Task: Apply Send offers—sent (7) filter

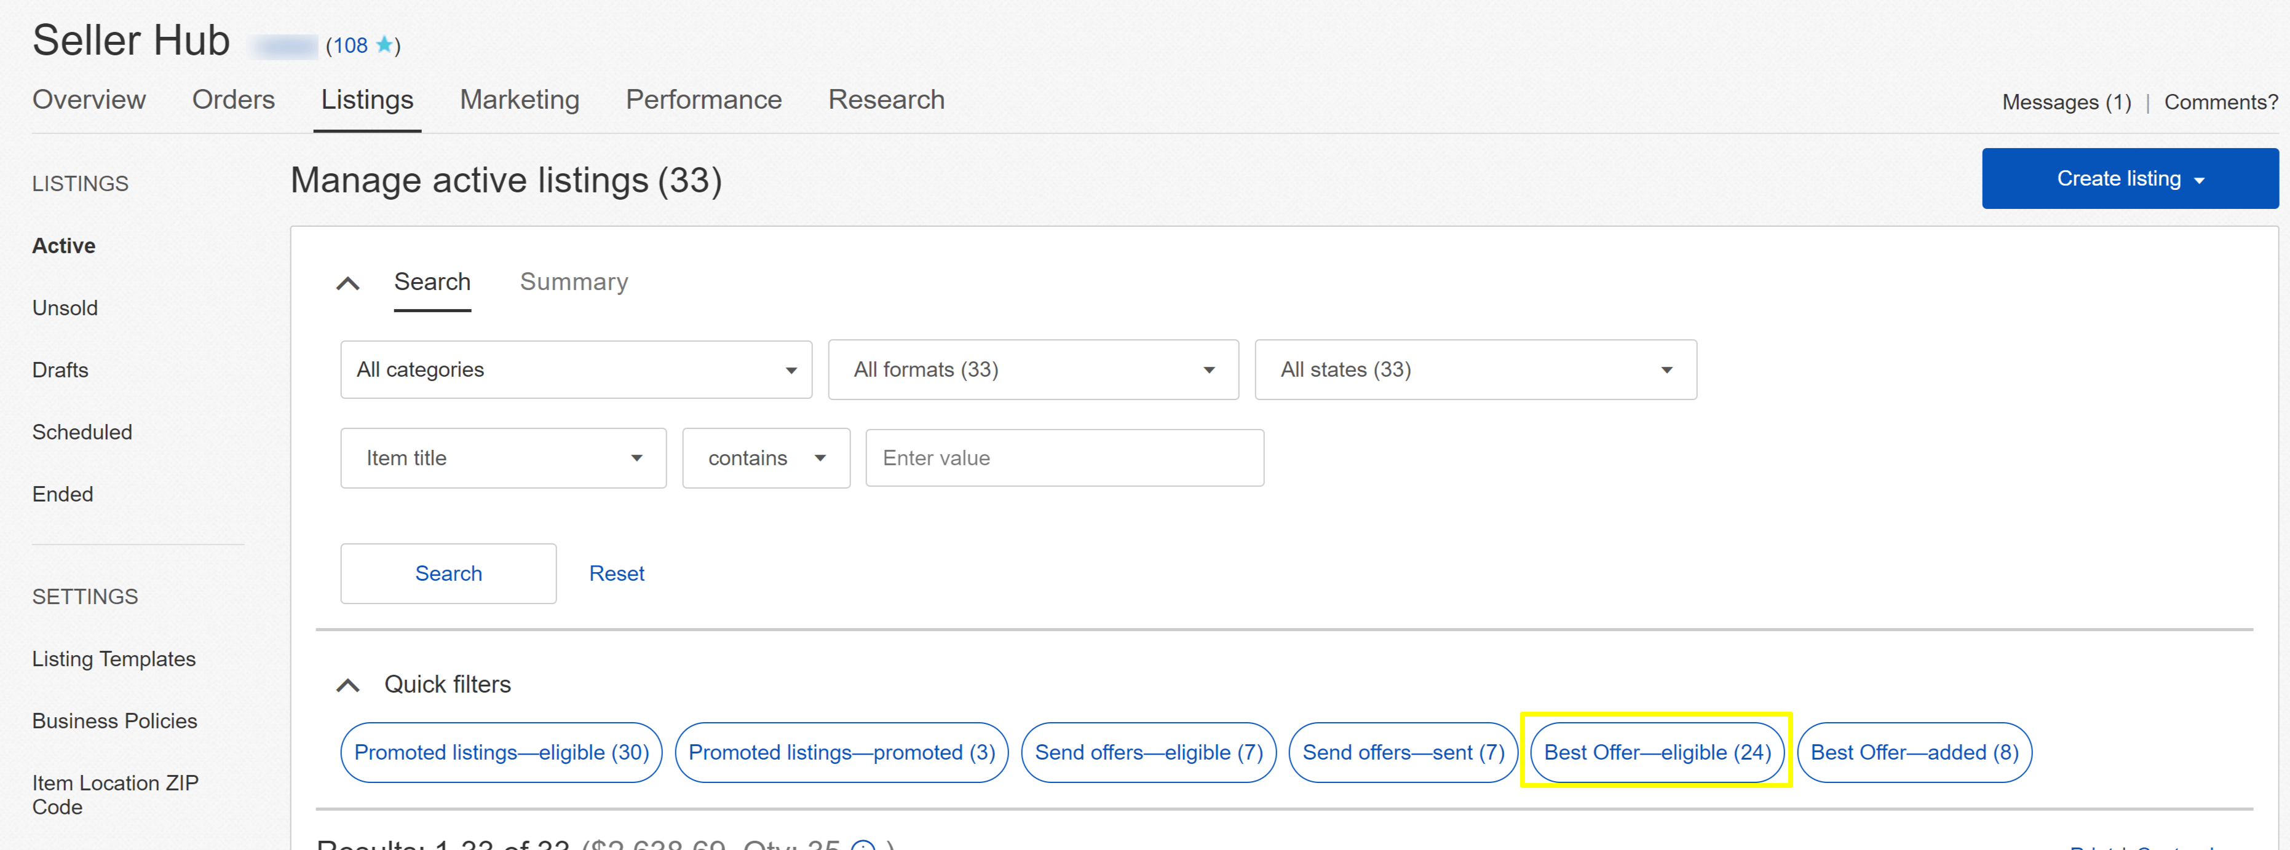Action: pos(1403,752)
